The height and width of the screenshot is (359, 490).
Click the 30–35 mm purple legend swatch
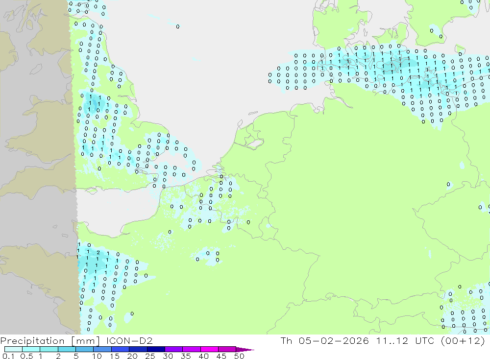click(x=173, y=349)
